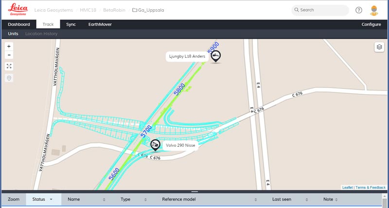The height and width of the screenshot is (208, 389).
Task: Open the Sync tab
Action: click(x=71, y=24)
